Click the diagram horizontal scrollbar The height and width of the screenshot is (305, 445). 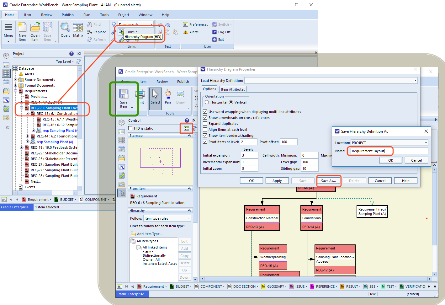[316, 279]
